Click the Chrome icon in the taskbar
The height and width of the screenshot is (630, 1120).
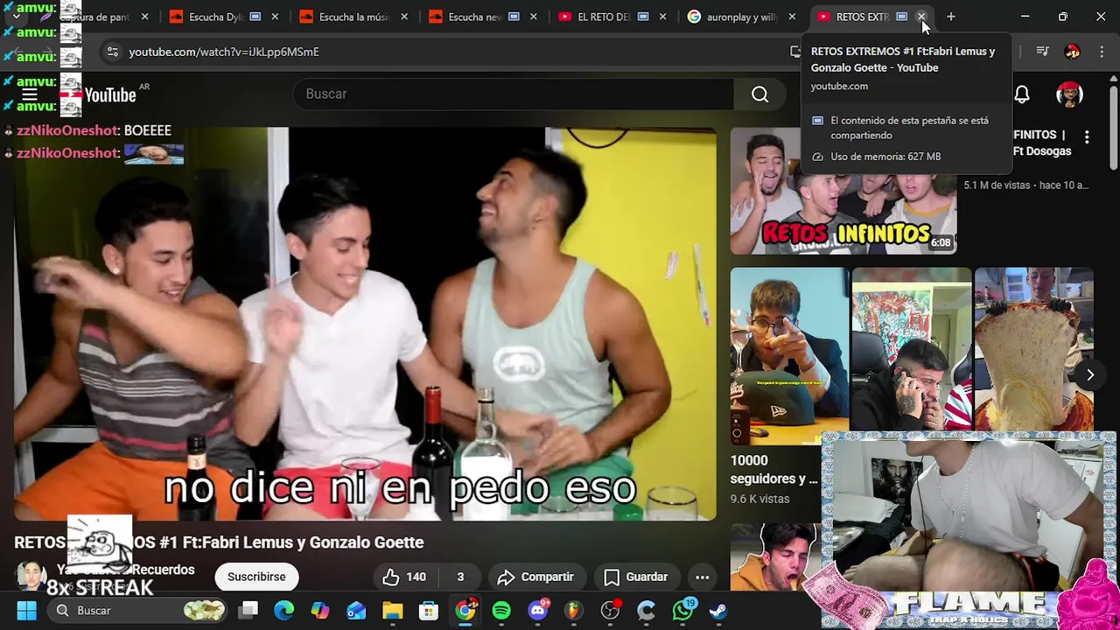tap(465, 610)
